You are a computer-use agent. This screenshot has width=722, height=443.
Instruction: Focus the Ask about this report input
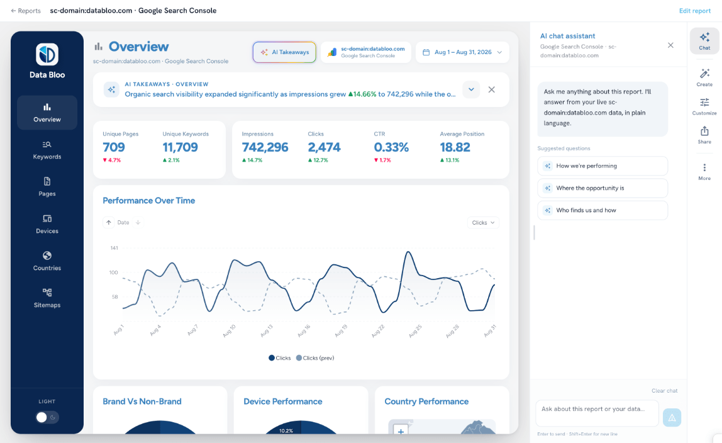[x=597, y=413]
